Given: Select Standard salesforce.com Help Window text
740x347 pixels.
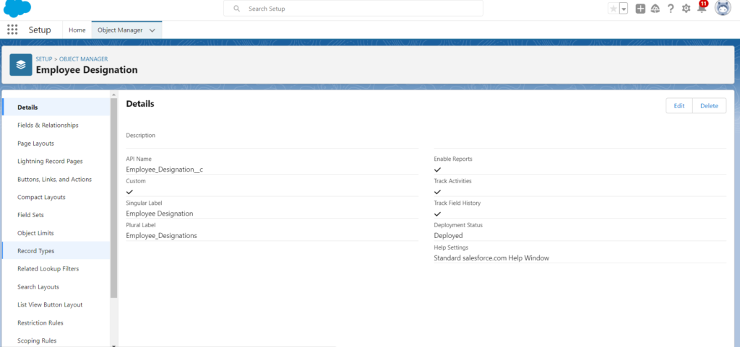Looking at the screenshot, I should [491, 258].
